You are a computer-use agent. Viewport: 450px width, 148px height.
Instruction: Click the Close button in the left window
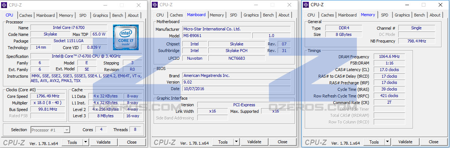click(x=132, y=142)
